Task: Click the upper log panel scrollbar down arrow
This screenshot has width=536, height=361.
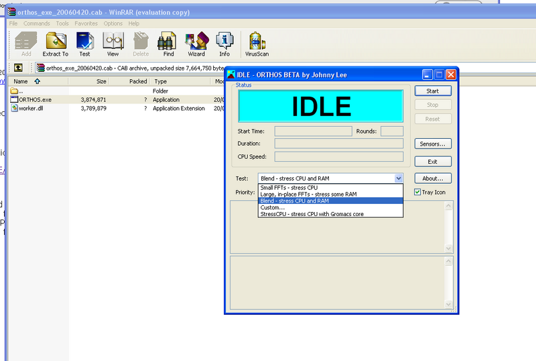Action: (x=449, y=248)
